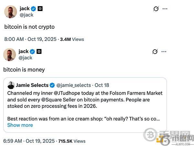The height and width of the screenshot is (146, 194).
Task: Click the verified badge on the "bitcoin is money" tweet
Action: (x=33, y=51)
